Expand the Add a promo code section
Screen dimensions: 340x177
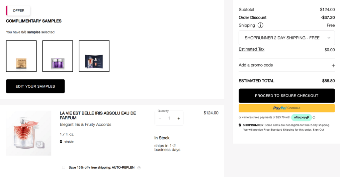(256, 65)
